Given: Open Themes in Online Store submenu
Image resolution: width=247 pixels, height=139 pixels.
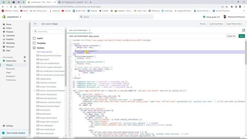Looking at the screenshot, I should tap(9, 65).
